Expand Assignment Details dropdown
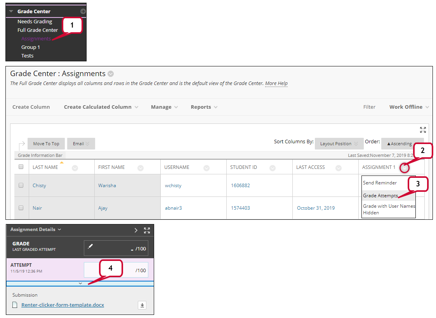Viewport: 436px width, 318px height. [x=36, y=229]
